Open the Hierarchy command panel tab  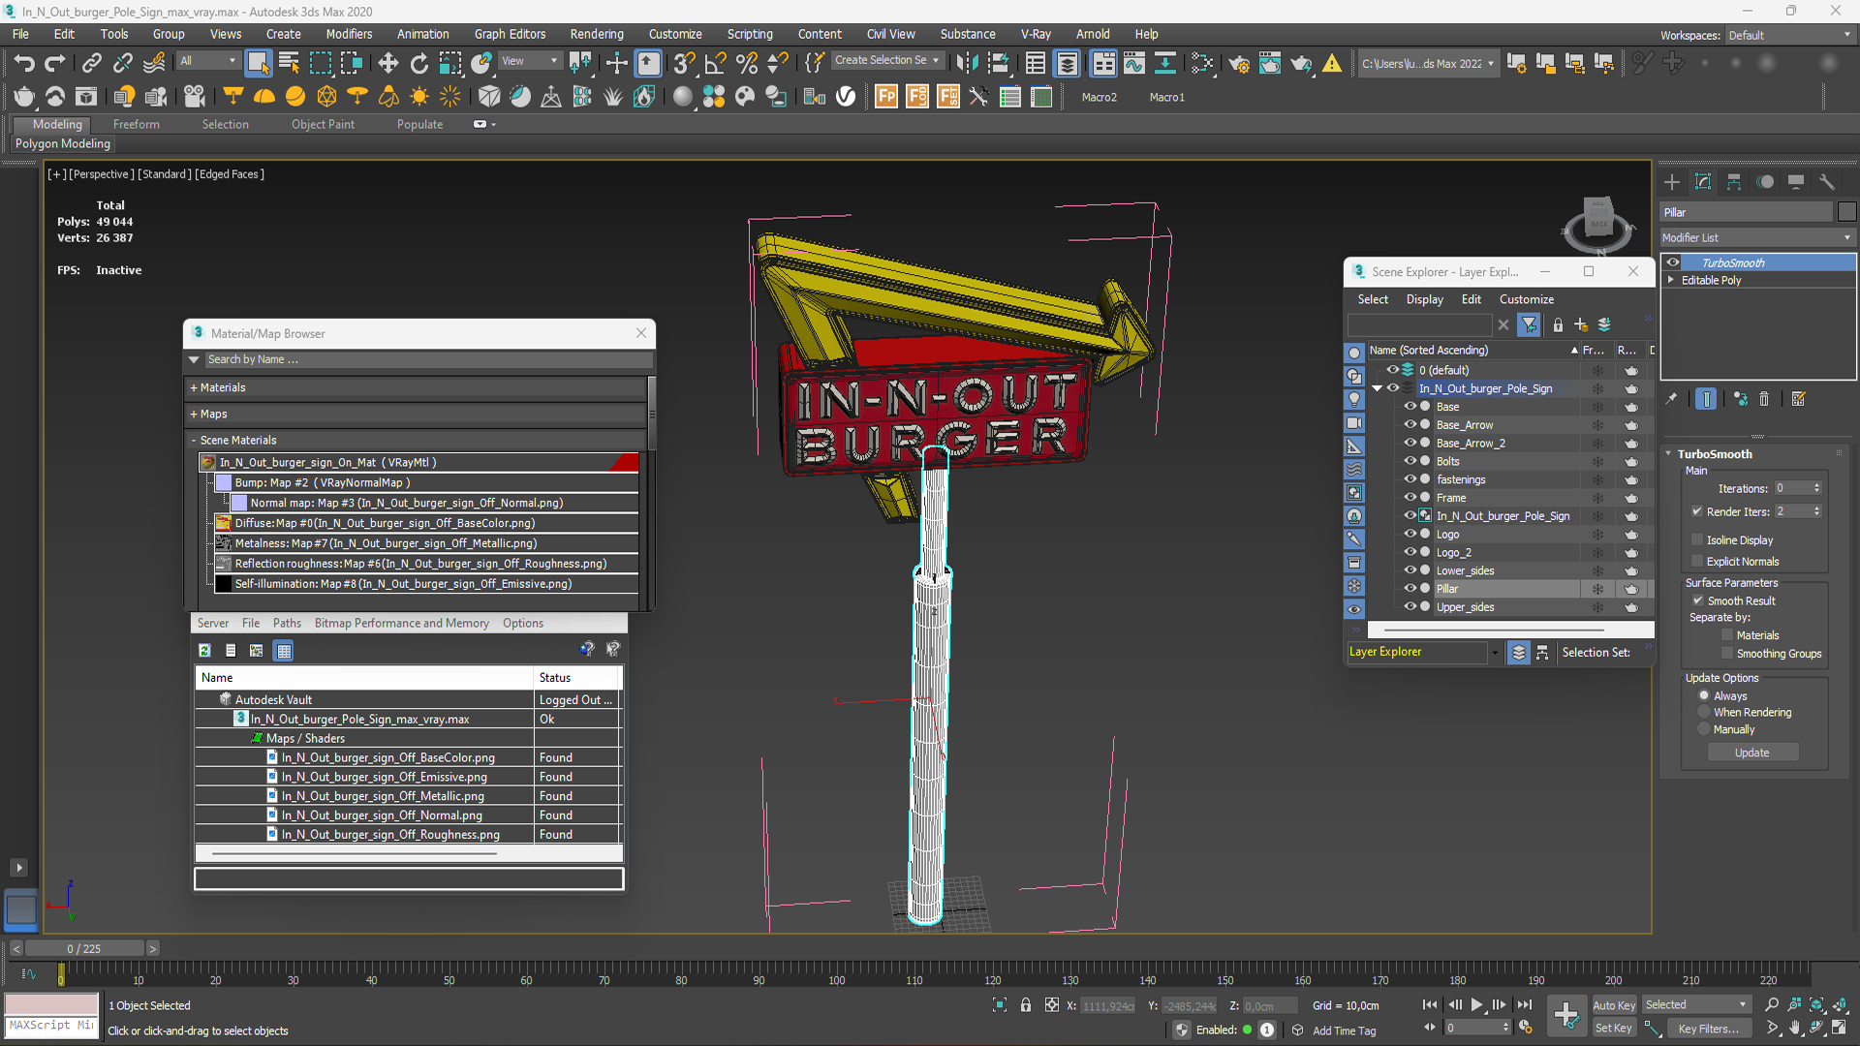click(x=1734, y=182)
